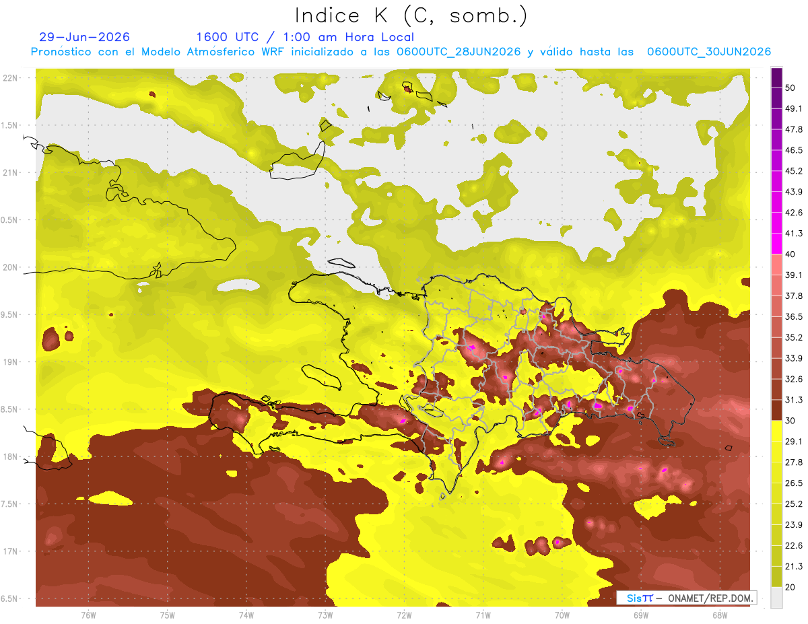The height and width of the screenshot is (624, 808).
Task: Click the "ONAMET/REP.DOM." credit label
Action: point(710,598)
